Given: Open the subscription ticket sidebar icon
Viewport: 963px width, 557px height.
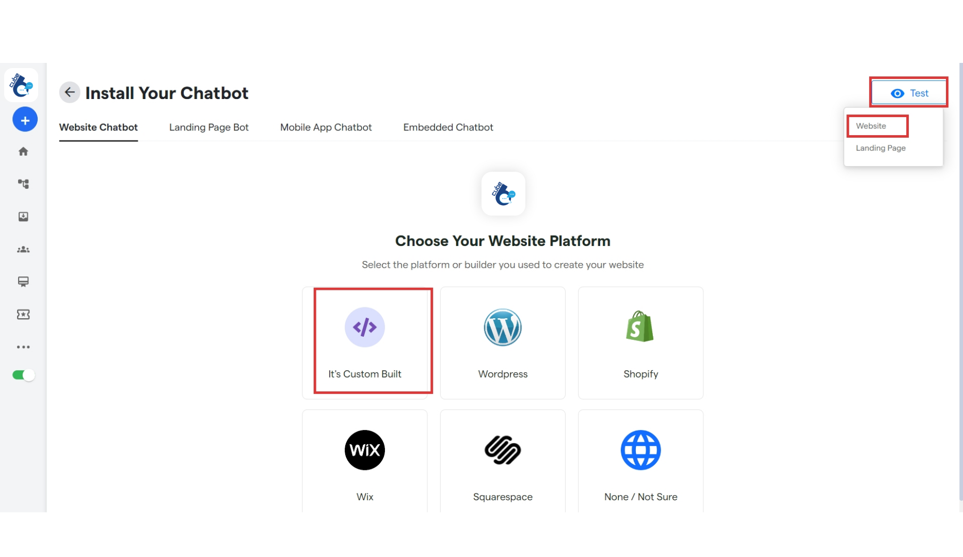Looking at the screenshot, I should 23,314.
